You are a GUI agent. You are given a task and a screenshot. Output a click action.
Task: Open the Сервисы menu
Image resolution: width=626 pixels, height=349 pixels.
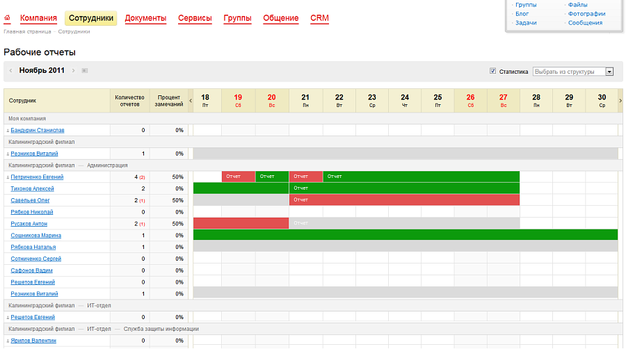click(195, 18)
